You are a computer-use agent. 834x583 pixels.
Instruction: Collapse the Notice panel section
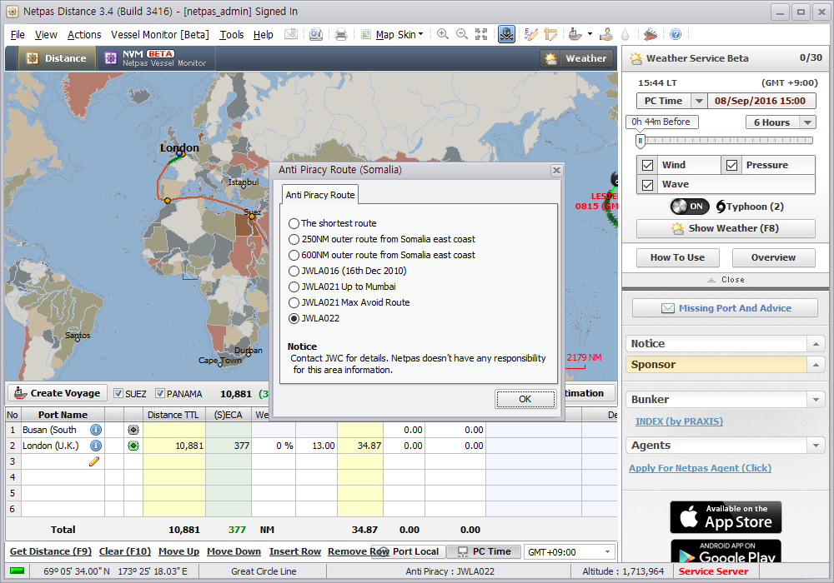[816, 344]
